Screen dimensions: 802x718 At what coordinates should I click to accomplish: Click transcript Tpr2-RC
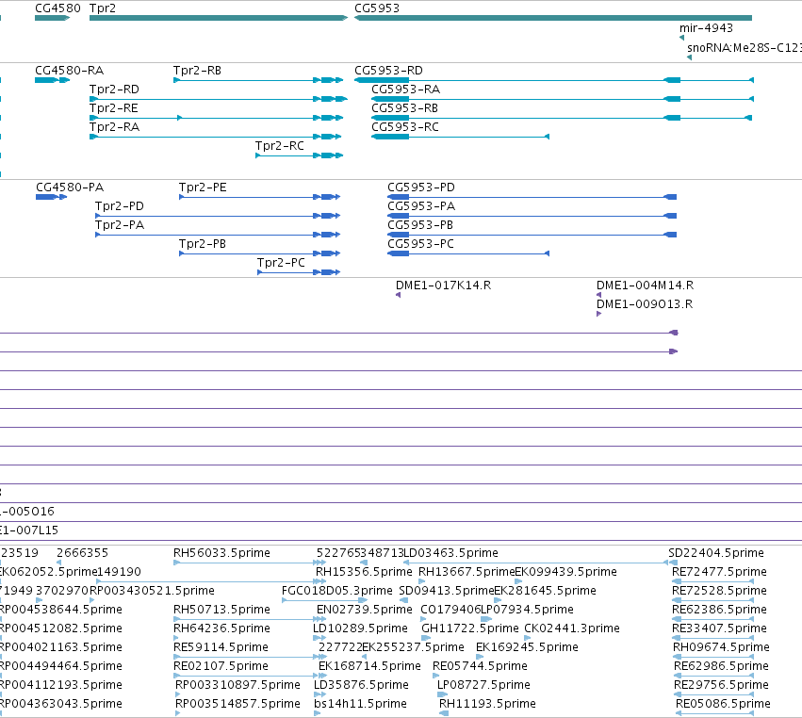299,155
